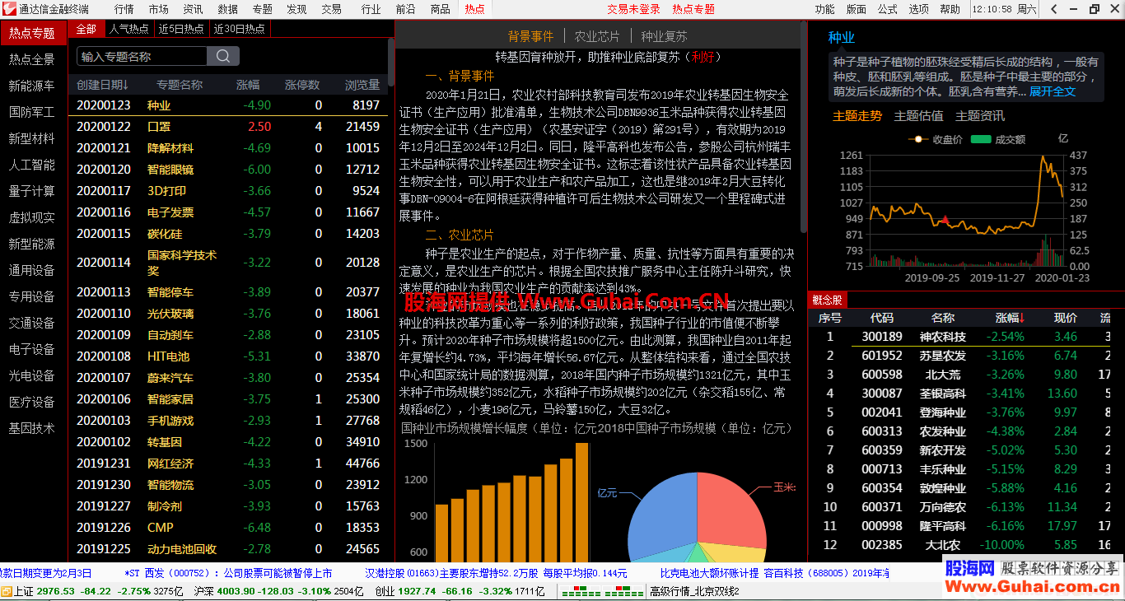Click the 通达信 app logo icon
1125x601 pixels.
click(x=9, y=9)
